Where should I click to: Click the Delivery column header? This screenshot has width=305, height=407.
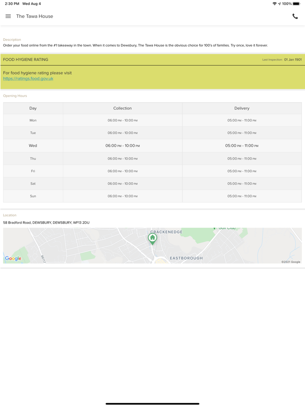point(242,108)
